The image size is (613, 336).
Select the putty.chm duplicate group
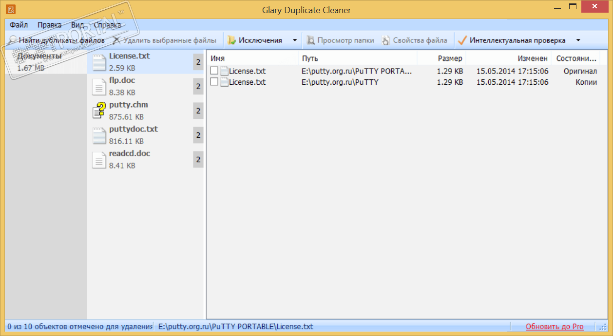[146, 111]
